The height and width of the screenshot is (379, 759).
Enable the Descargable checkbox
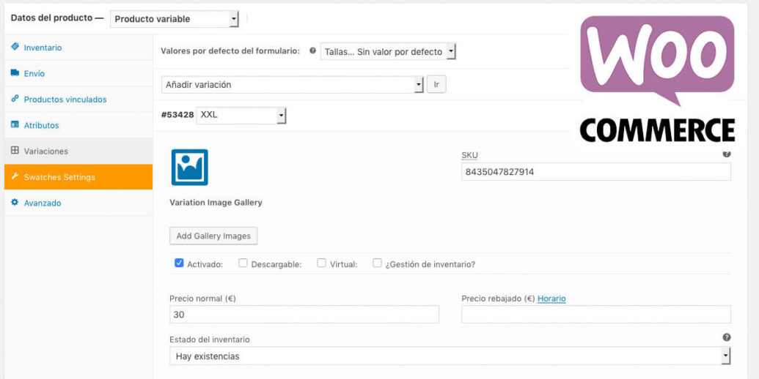tap(243, 263)
